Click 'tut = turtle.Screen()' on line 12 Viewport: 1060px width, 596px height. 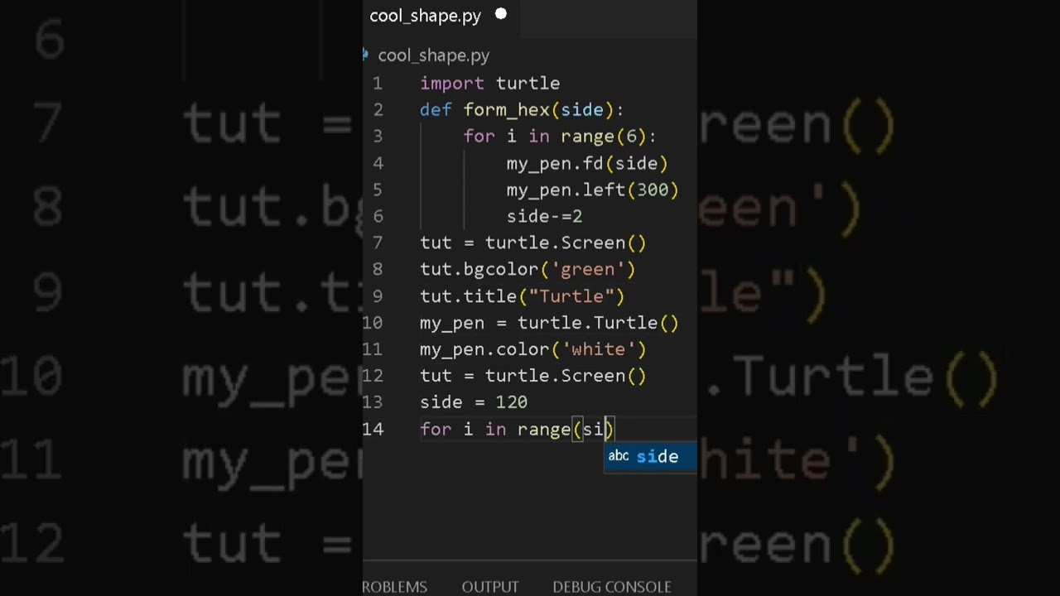(x=532, y=376)
